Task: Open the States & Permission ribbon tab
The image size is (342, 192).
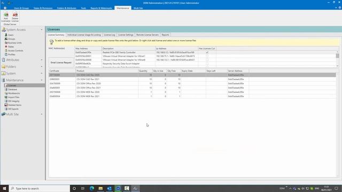Action: pos(43,8)
